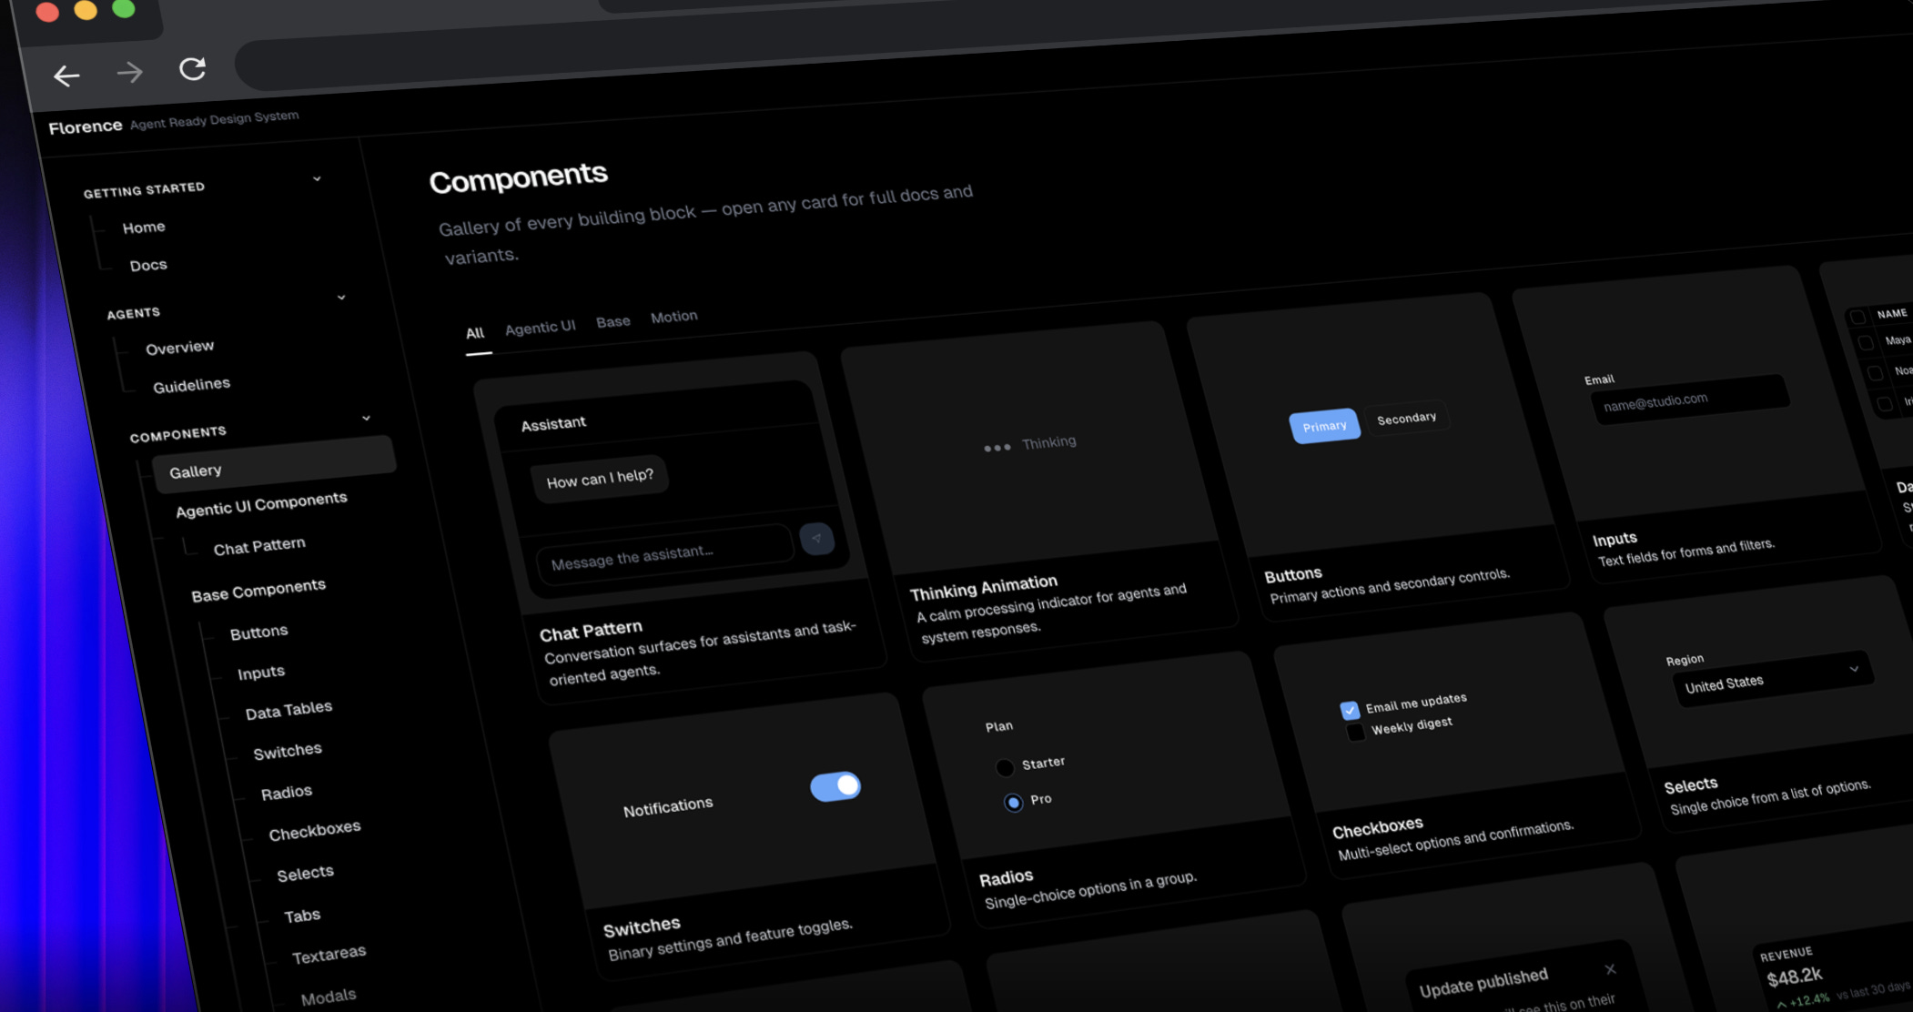Screen dimensions: 1913x1012
Task: Select the Pro plan radio button
Action: pos(1013,803)
